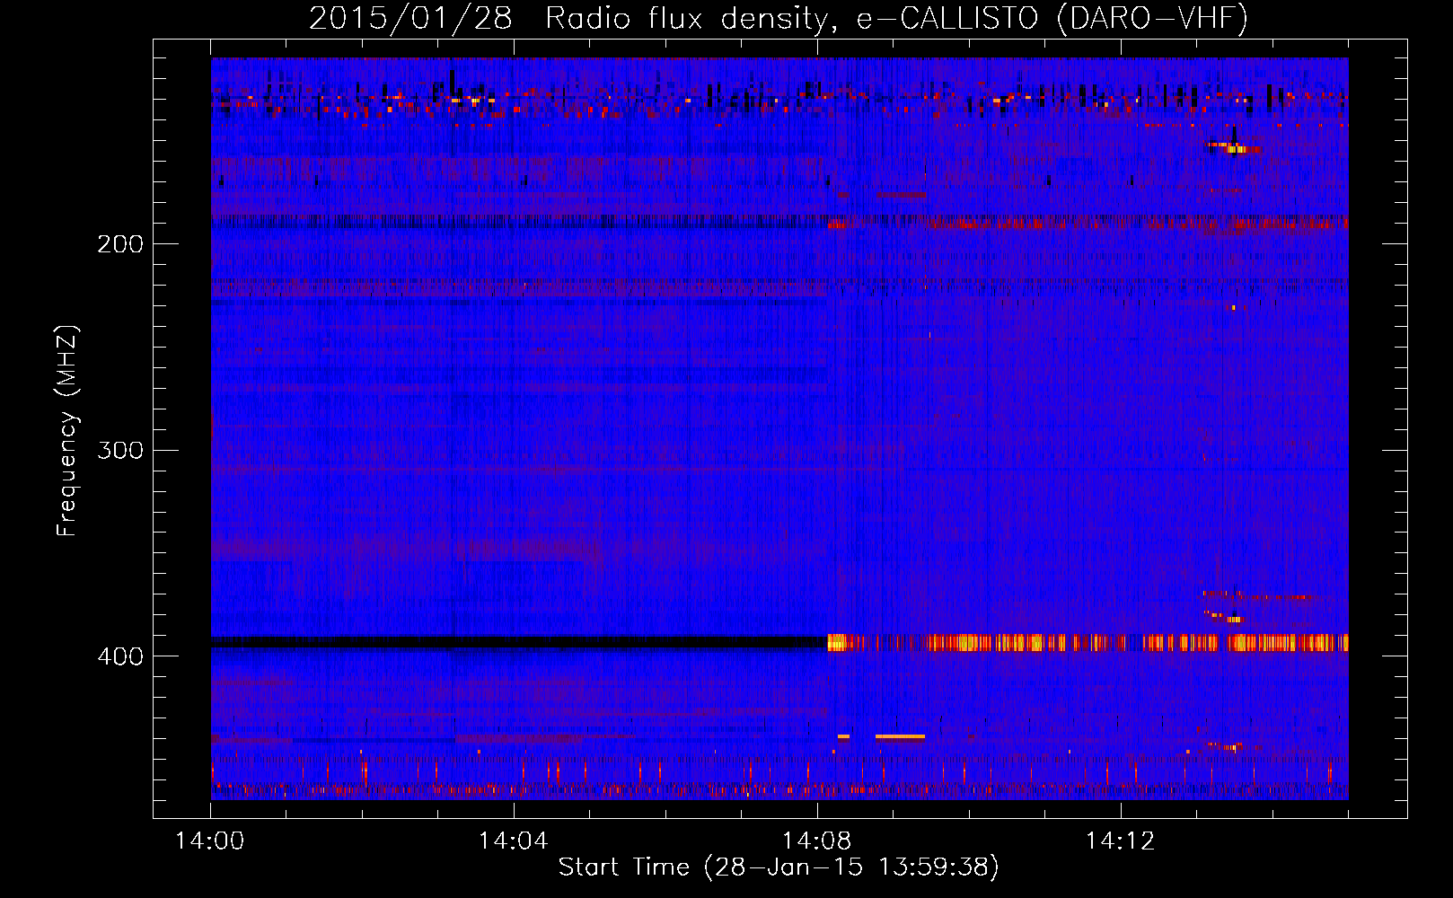The image size is (1453, 898).
Task: Click the plot title "2015/01/28 Radio flux density"
Action: (x=568, y=18)
